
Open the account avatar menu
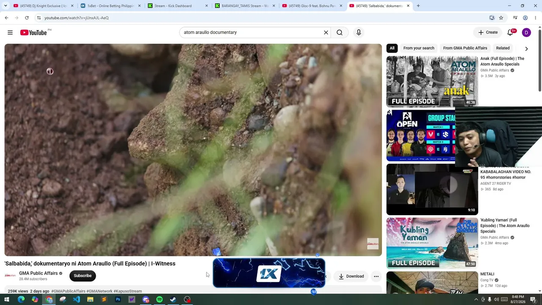tap(526, 33)
